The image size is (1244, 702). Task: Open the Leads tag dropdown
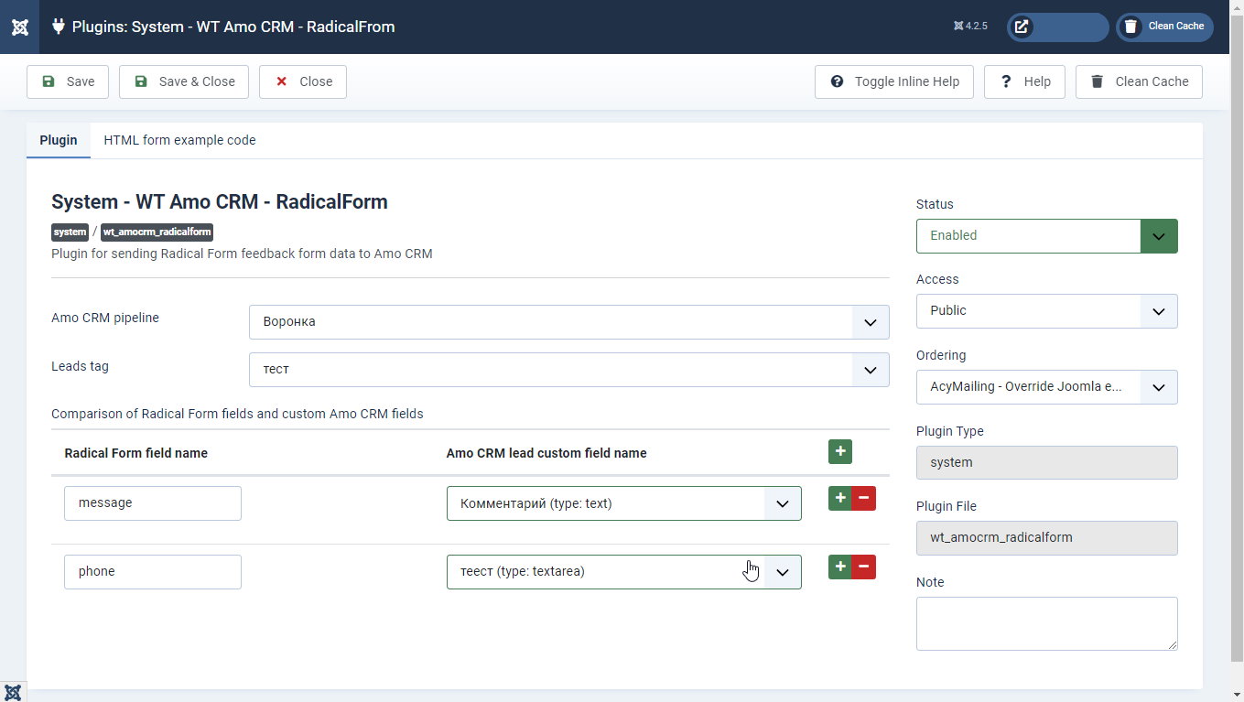pyautogui.click(x=568, y=370)
